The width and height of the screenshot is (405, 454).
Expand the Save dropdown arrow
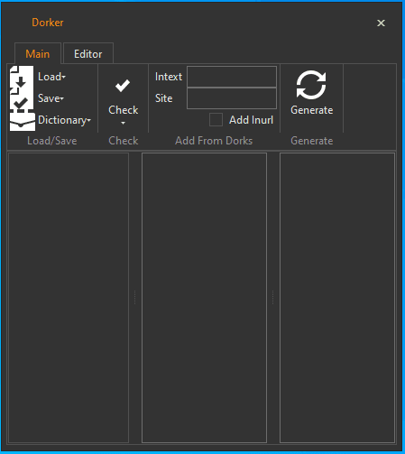tap(62, 98)
